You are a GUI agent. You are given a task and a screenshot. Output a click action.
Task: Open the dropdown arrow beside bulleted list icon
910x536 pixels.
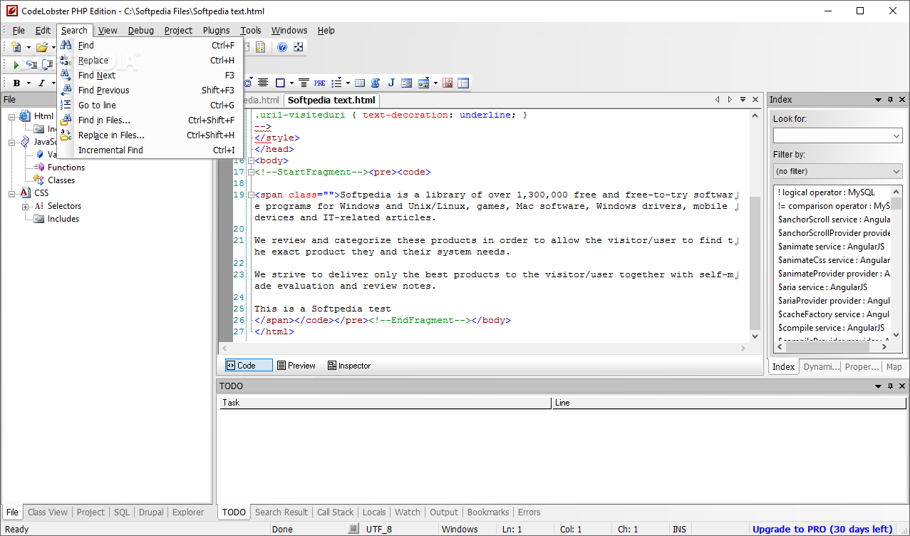348,83
